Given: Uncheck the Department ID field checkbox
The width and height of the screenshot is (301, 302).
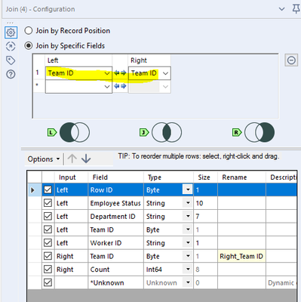Looking at the screenshot, I should pyautogui.click(x=48, y=216).
